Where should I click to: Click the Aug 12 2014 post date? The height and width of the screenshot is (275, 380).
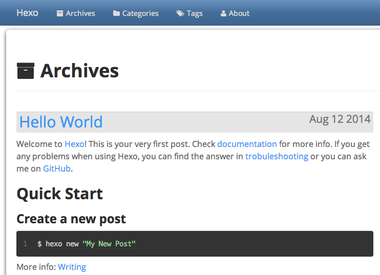coord(340,119)
